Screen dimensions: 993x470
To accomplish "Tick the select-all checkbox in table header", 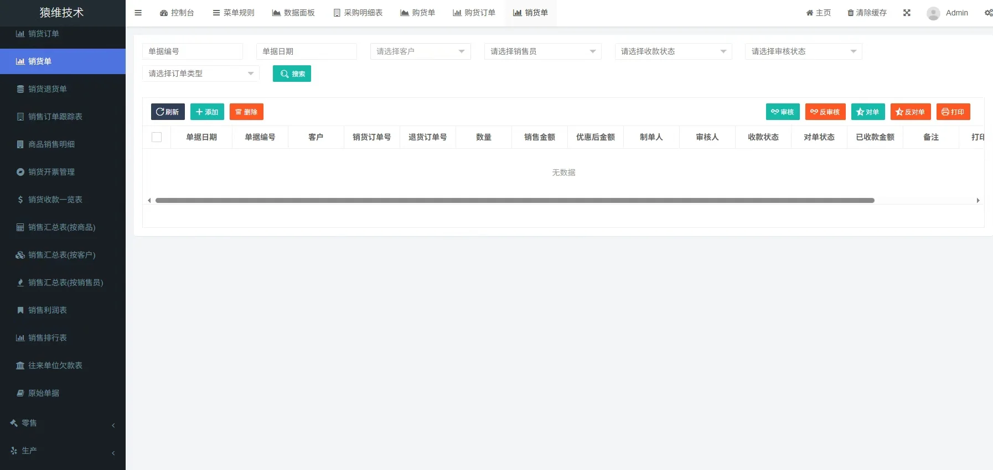I will 157,137.
